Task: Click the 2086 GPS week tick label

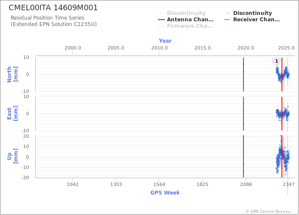Action: [246, 184]
